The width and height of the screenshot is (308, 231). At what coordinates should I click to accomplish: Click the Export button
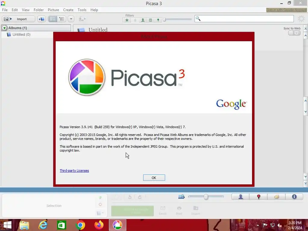click(x=196, y=211)
